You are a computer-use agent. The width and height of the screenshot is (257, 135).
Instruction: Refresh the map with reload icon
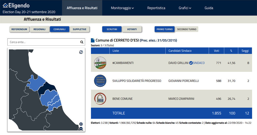click(81, 52)
